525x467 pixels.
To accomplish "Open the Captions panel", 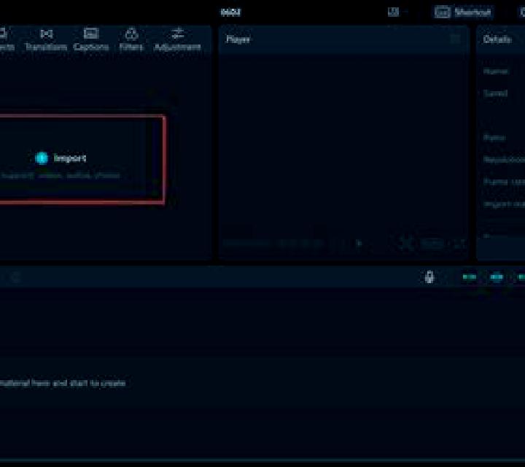I will (x=91, y=40).
